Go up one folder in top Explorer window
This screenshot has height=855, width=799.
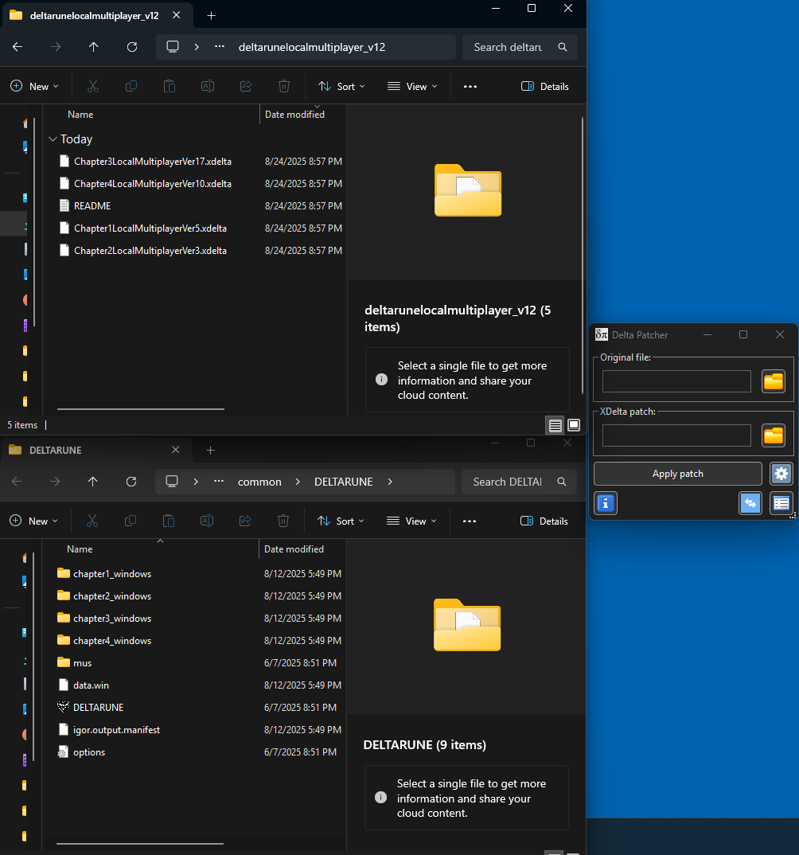click(x=94, y=47)
